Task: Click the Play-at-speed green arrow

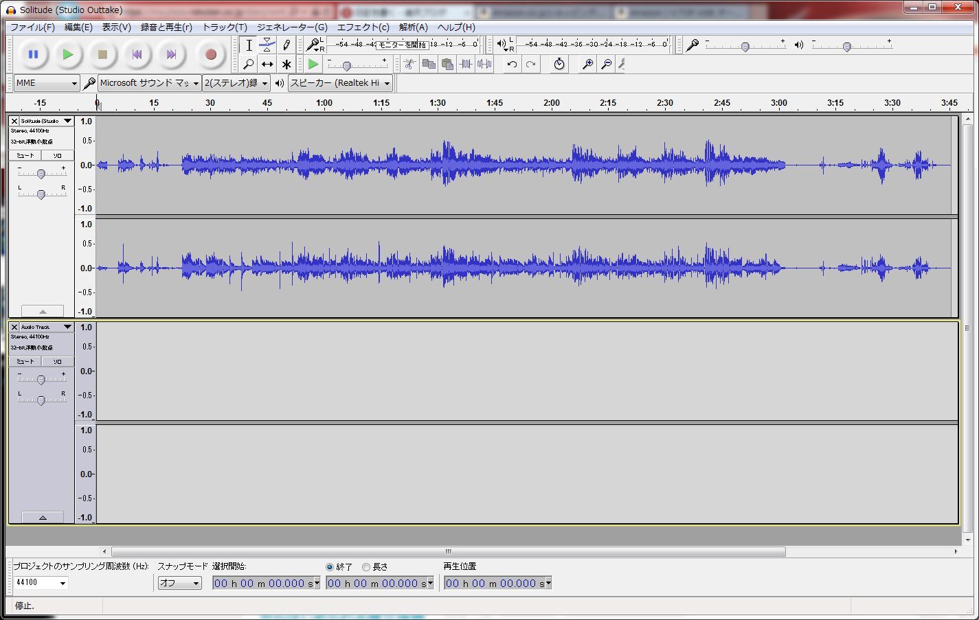Action: pos(313,65)
